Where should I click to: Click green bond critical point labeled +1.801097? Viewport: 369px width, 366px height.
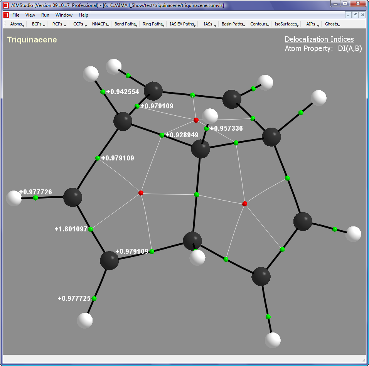tap(91, 229)
